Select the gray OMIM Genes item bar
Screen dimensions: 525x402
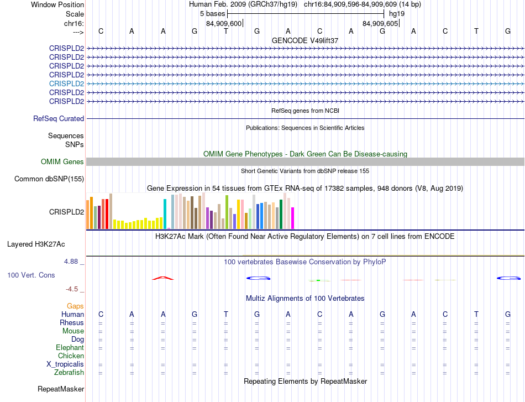tap(306, 162)
